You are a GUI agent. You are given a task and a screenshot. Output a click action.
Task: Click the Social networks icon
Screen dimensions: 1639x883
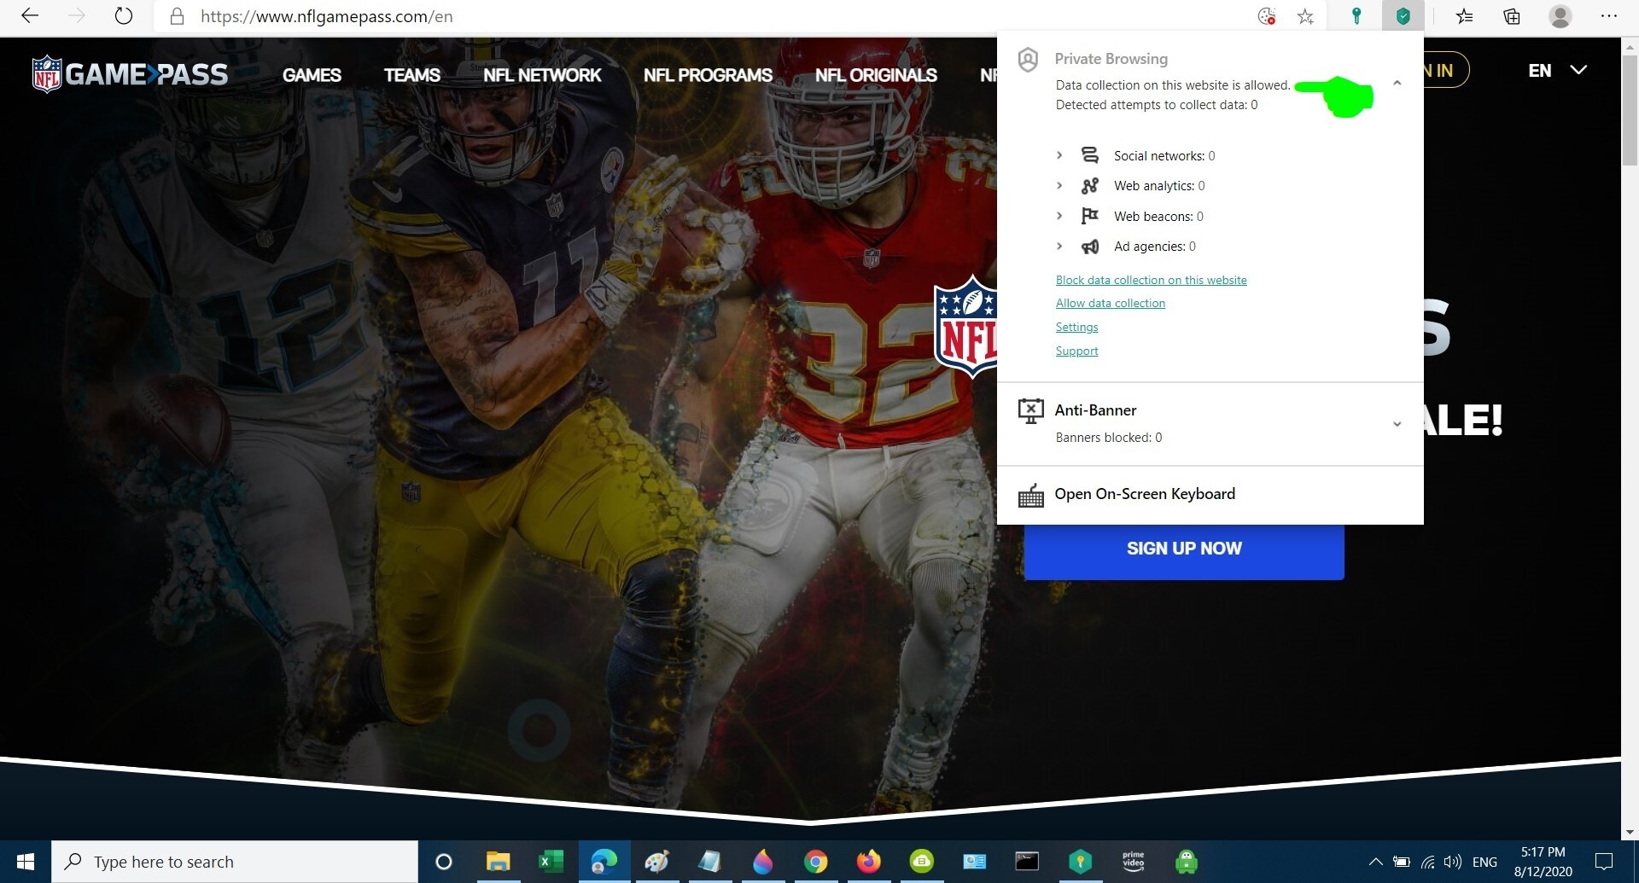click(x=1090, y=155)
